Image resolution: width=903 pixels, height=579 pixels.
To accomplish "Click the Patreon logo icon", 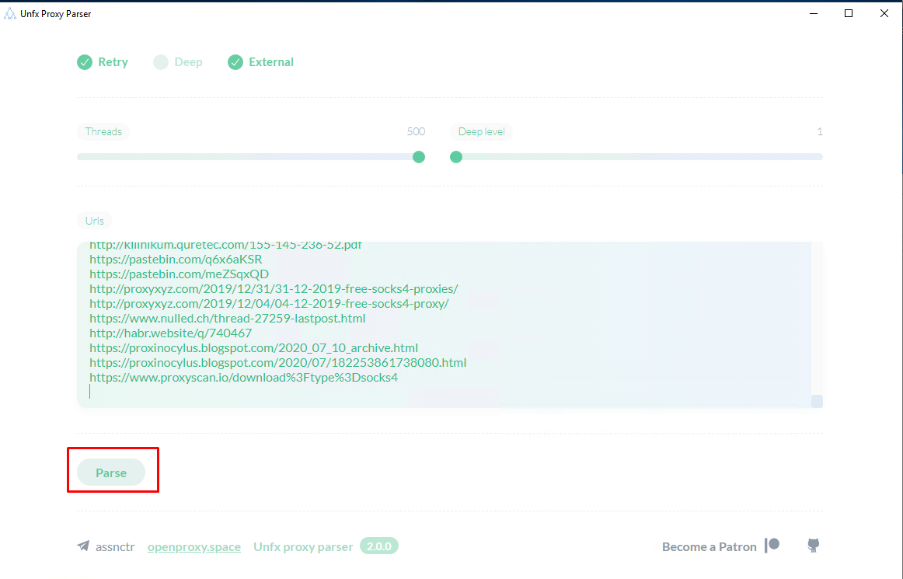I will pos(772,546).
